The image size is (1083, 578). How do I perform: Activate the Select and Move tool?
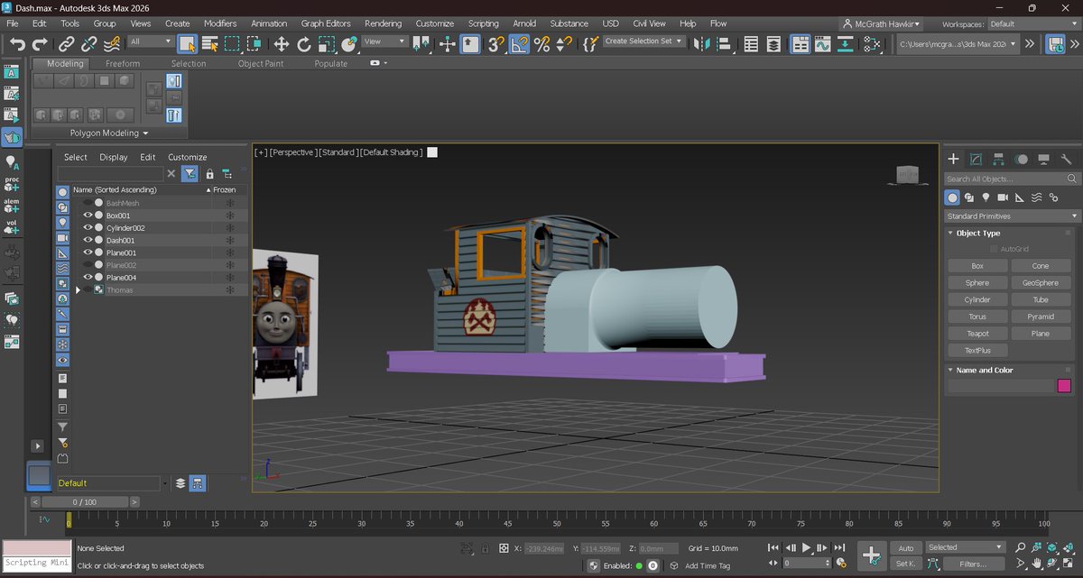coord(282,43)
